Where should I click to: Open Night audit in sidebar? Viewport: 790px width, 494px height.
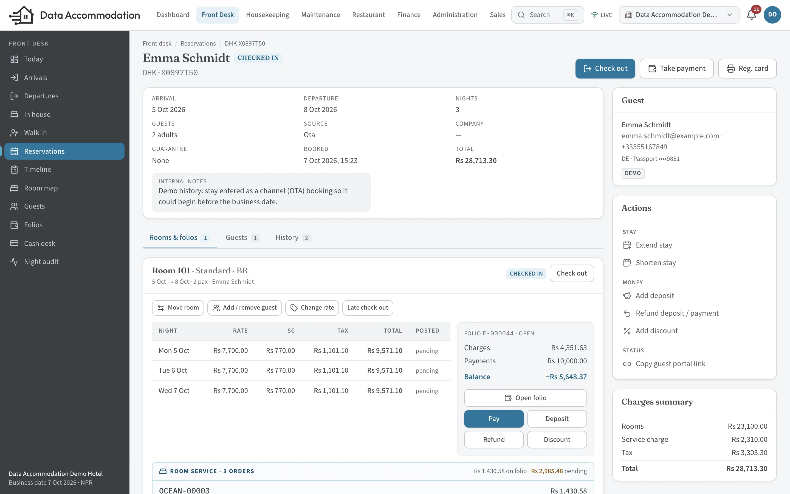[x=64, y=262]
